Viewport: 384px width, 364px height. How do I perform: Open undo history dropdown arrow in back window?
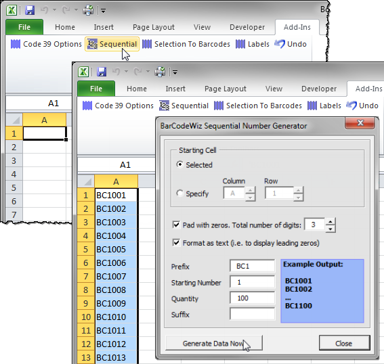[x=54, y=10]
